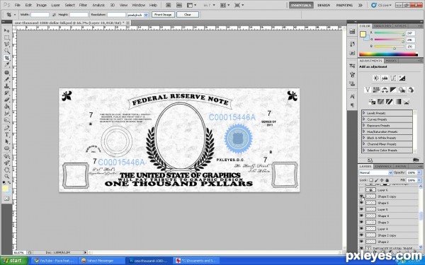
Task: Pick a color from the spectrum ramp
Action: [x=388, y=54]
